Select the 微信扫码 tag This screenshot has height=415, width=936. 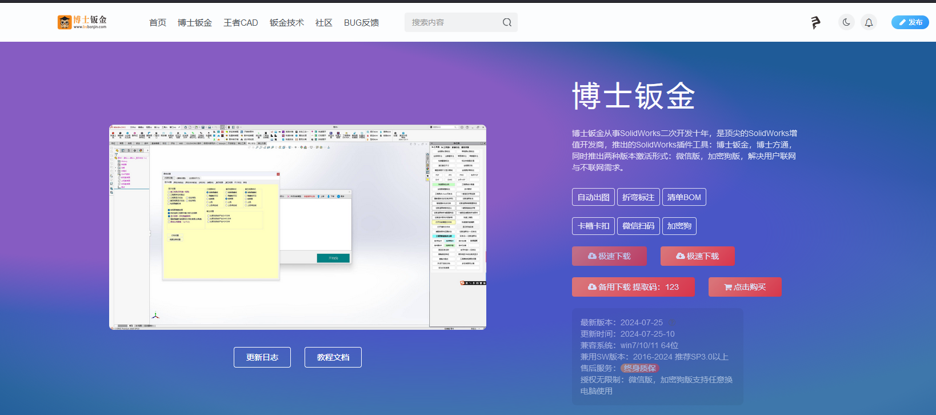(x=638, y=226)
